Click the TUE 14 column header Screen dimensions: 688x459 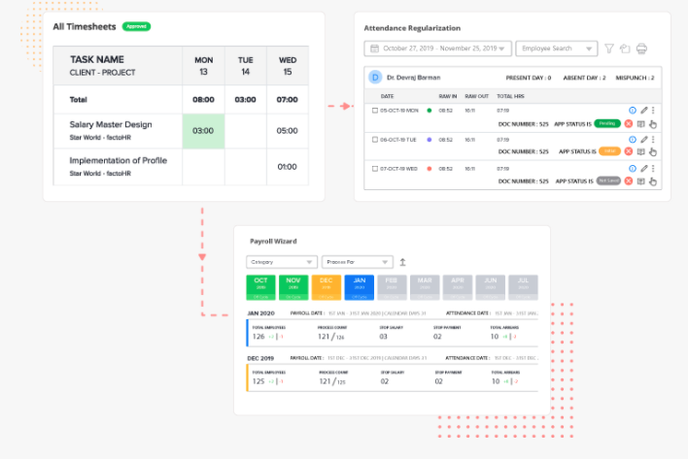click(x=245, y=66)
